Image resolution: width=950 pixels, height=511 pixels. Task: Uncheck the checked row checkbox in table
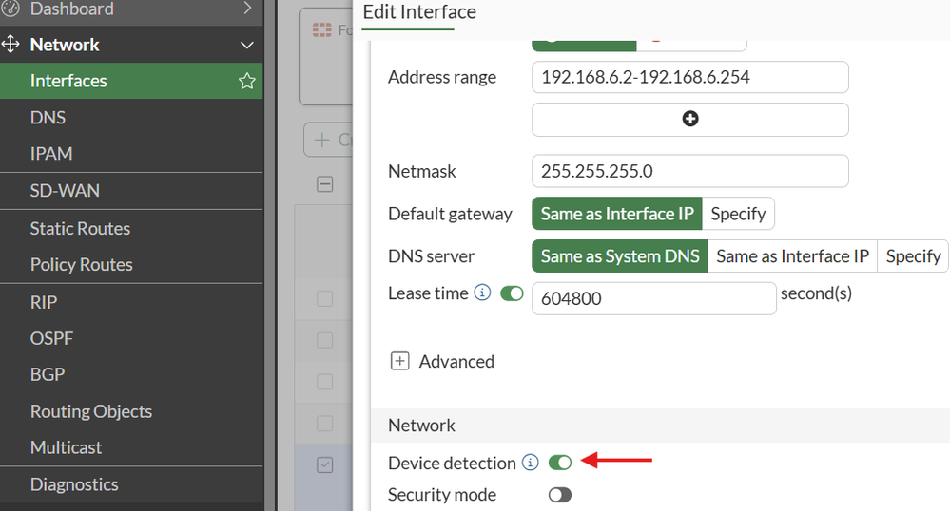[x=325, y=465]
